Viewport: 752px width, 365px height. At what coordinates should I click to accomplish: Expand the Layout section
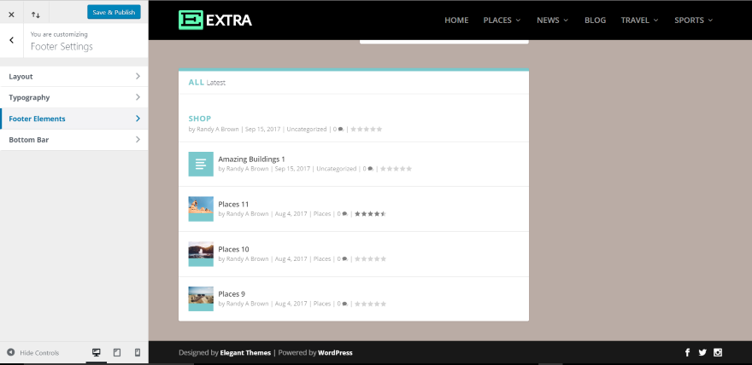click(74, 77)
